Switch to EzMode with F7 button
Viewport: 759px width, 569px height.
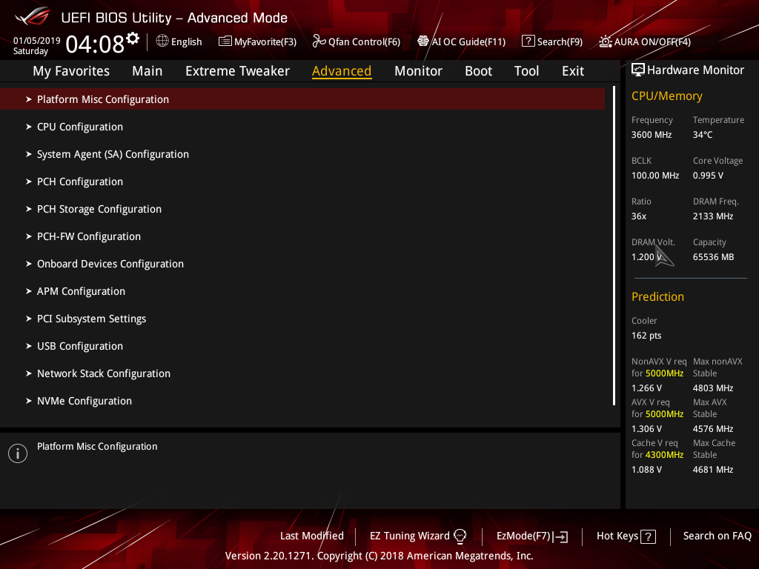click(x=531, y=536)
